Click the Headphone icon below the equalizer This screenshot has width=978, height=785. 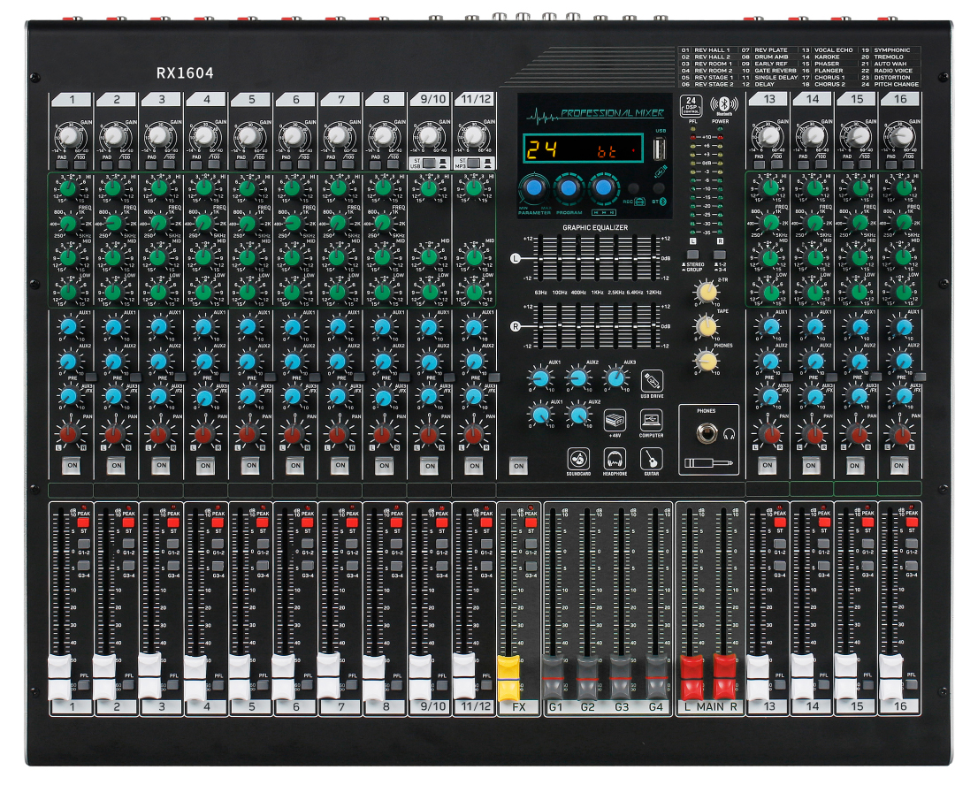click(x=615, y=458)
